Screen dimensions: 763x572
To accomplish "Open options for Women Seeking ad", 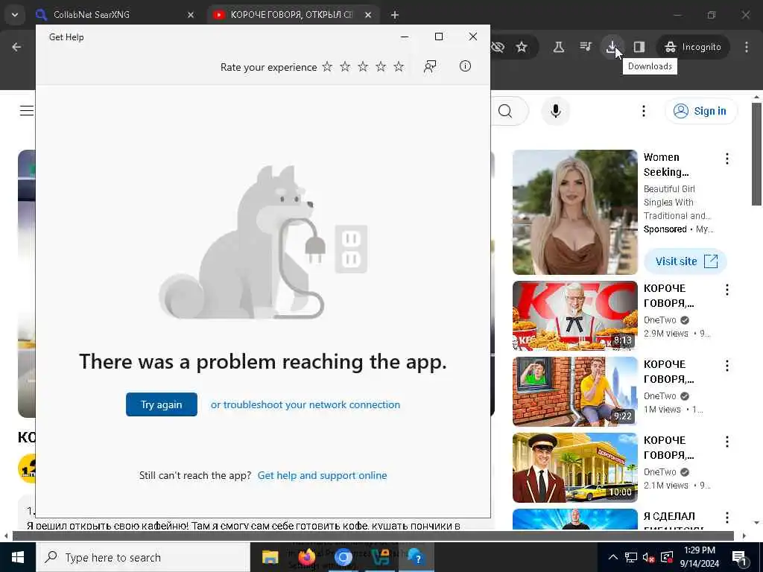I will coord(727,159).
